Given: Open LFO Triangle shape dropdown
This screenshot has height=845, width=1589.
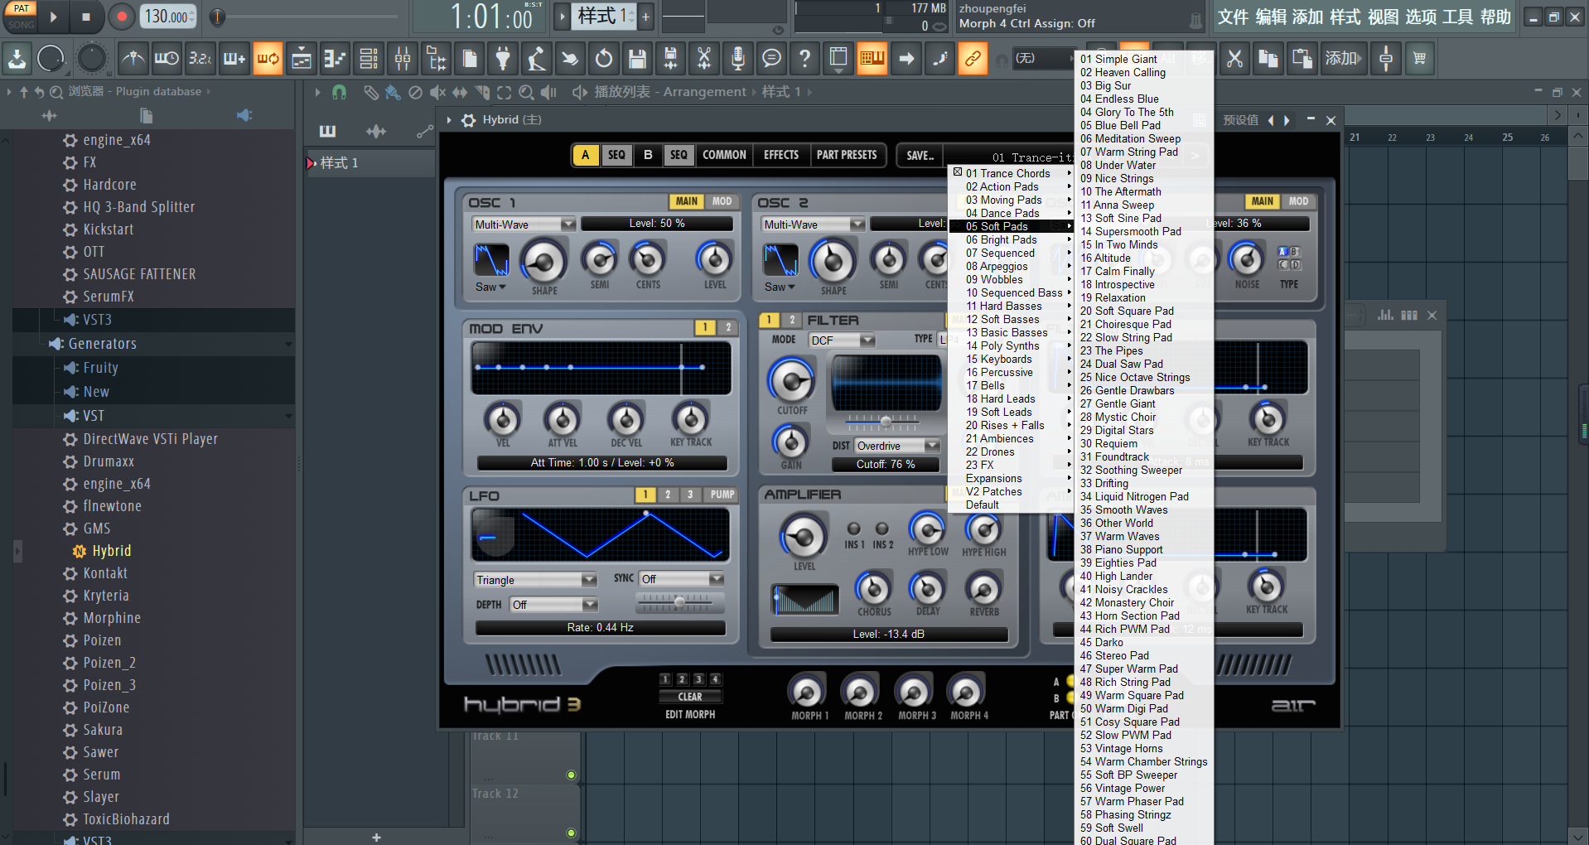Looking at the screenshot, I should point(535,580).
